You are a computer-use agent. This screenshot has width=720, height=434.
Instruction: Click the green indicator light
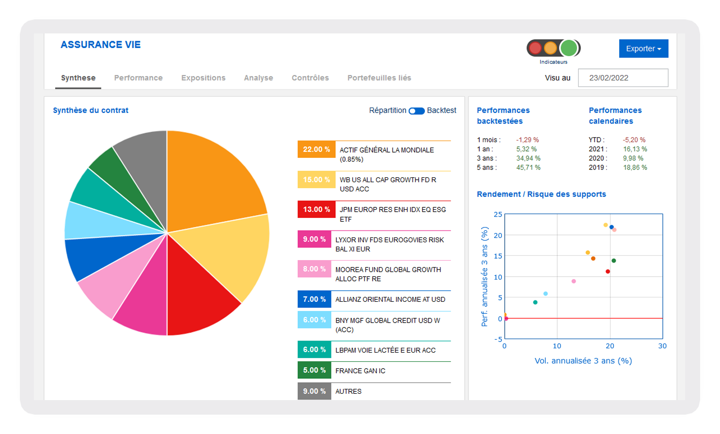pyautogui.click(x=569, y=48)
